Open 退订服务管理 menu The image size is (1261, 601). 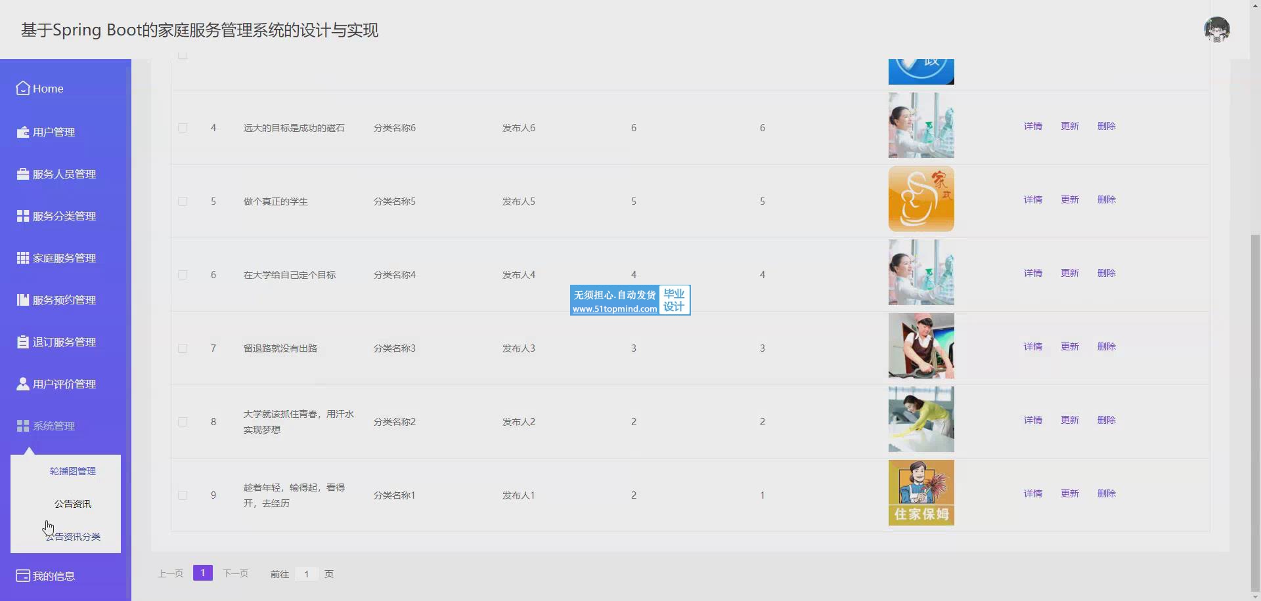(x=66, y=342)
